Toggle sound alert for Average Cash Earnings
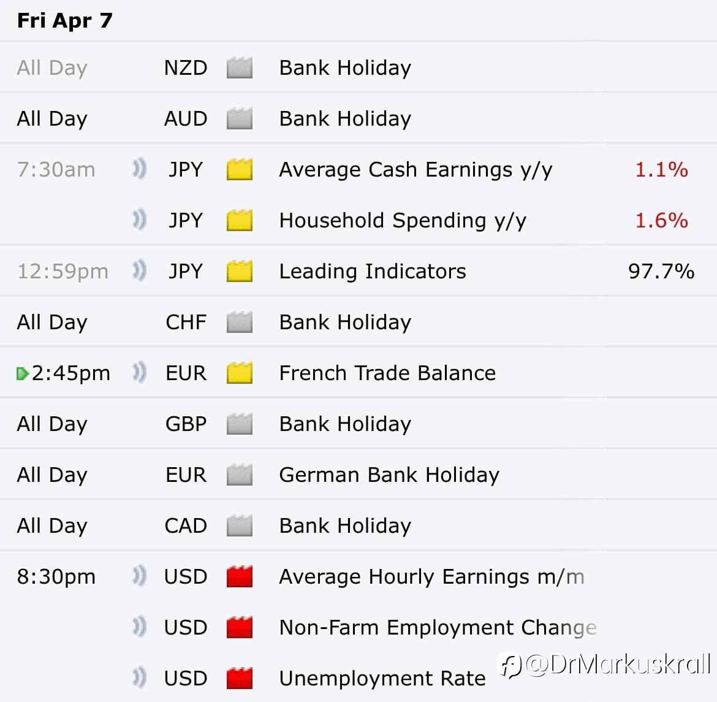 pos(140,169)
